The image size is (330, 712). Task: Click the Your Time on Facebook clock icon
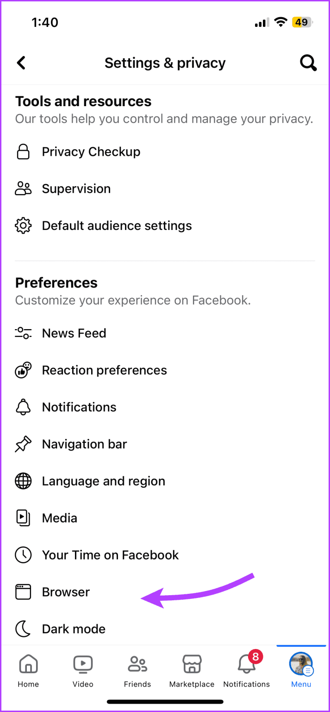23,555
